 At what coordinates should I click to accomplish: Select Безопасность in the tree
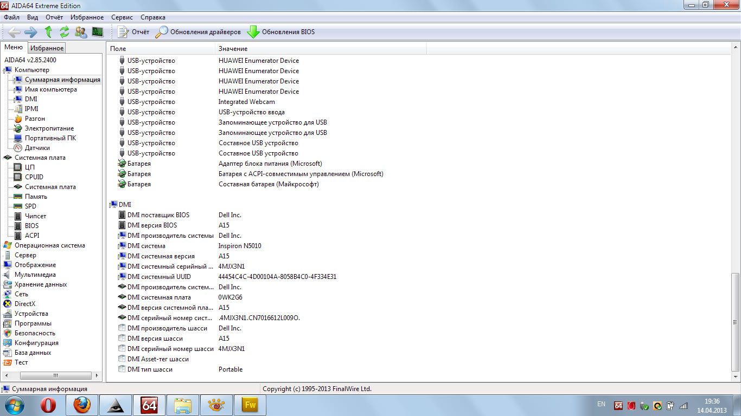pos(35,333)
